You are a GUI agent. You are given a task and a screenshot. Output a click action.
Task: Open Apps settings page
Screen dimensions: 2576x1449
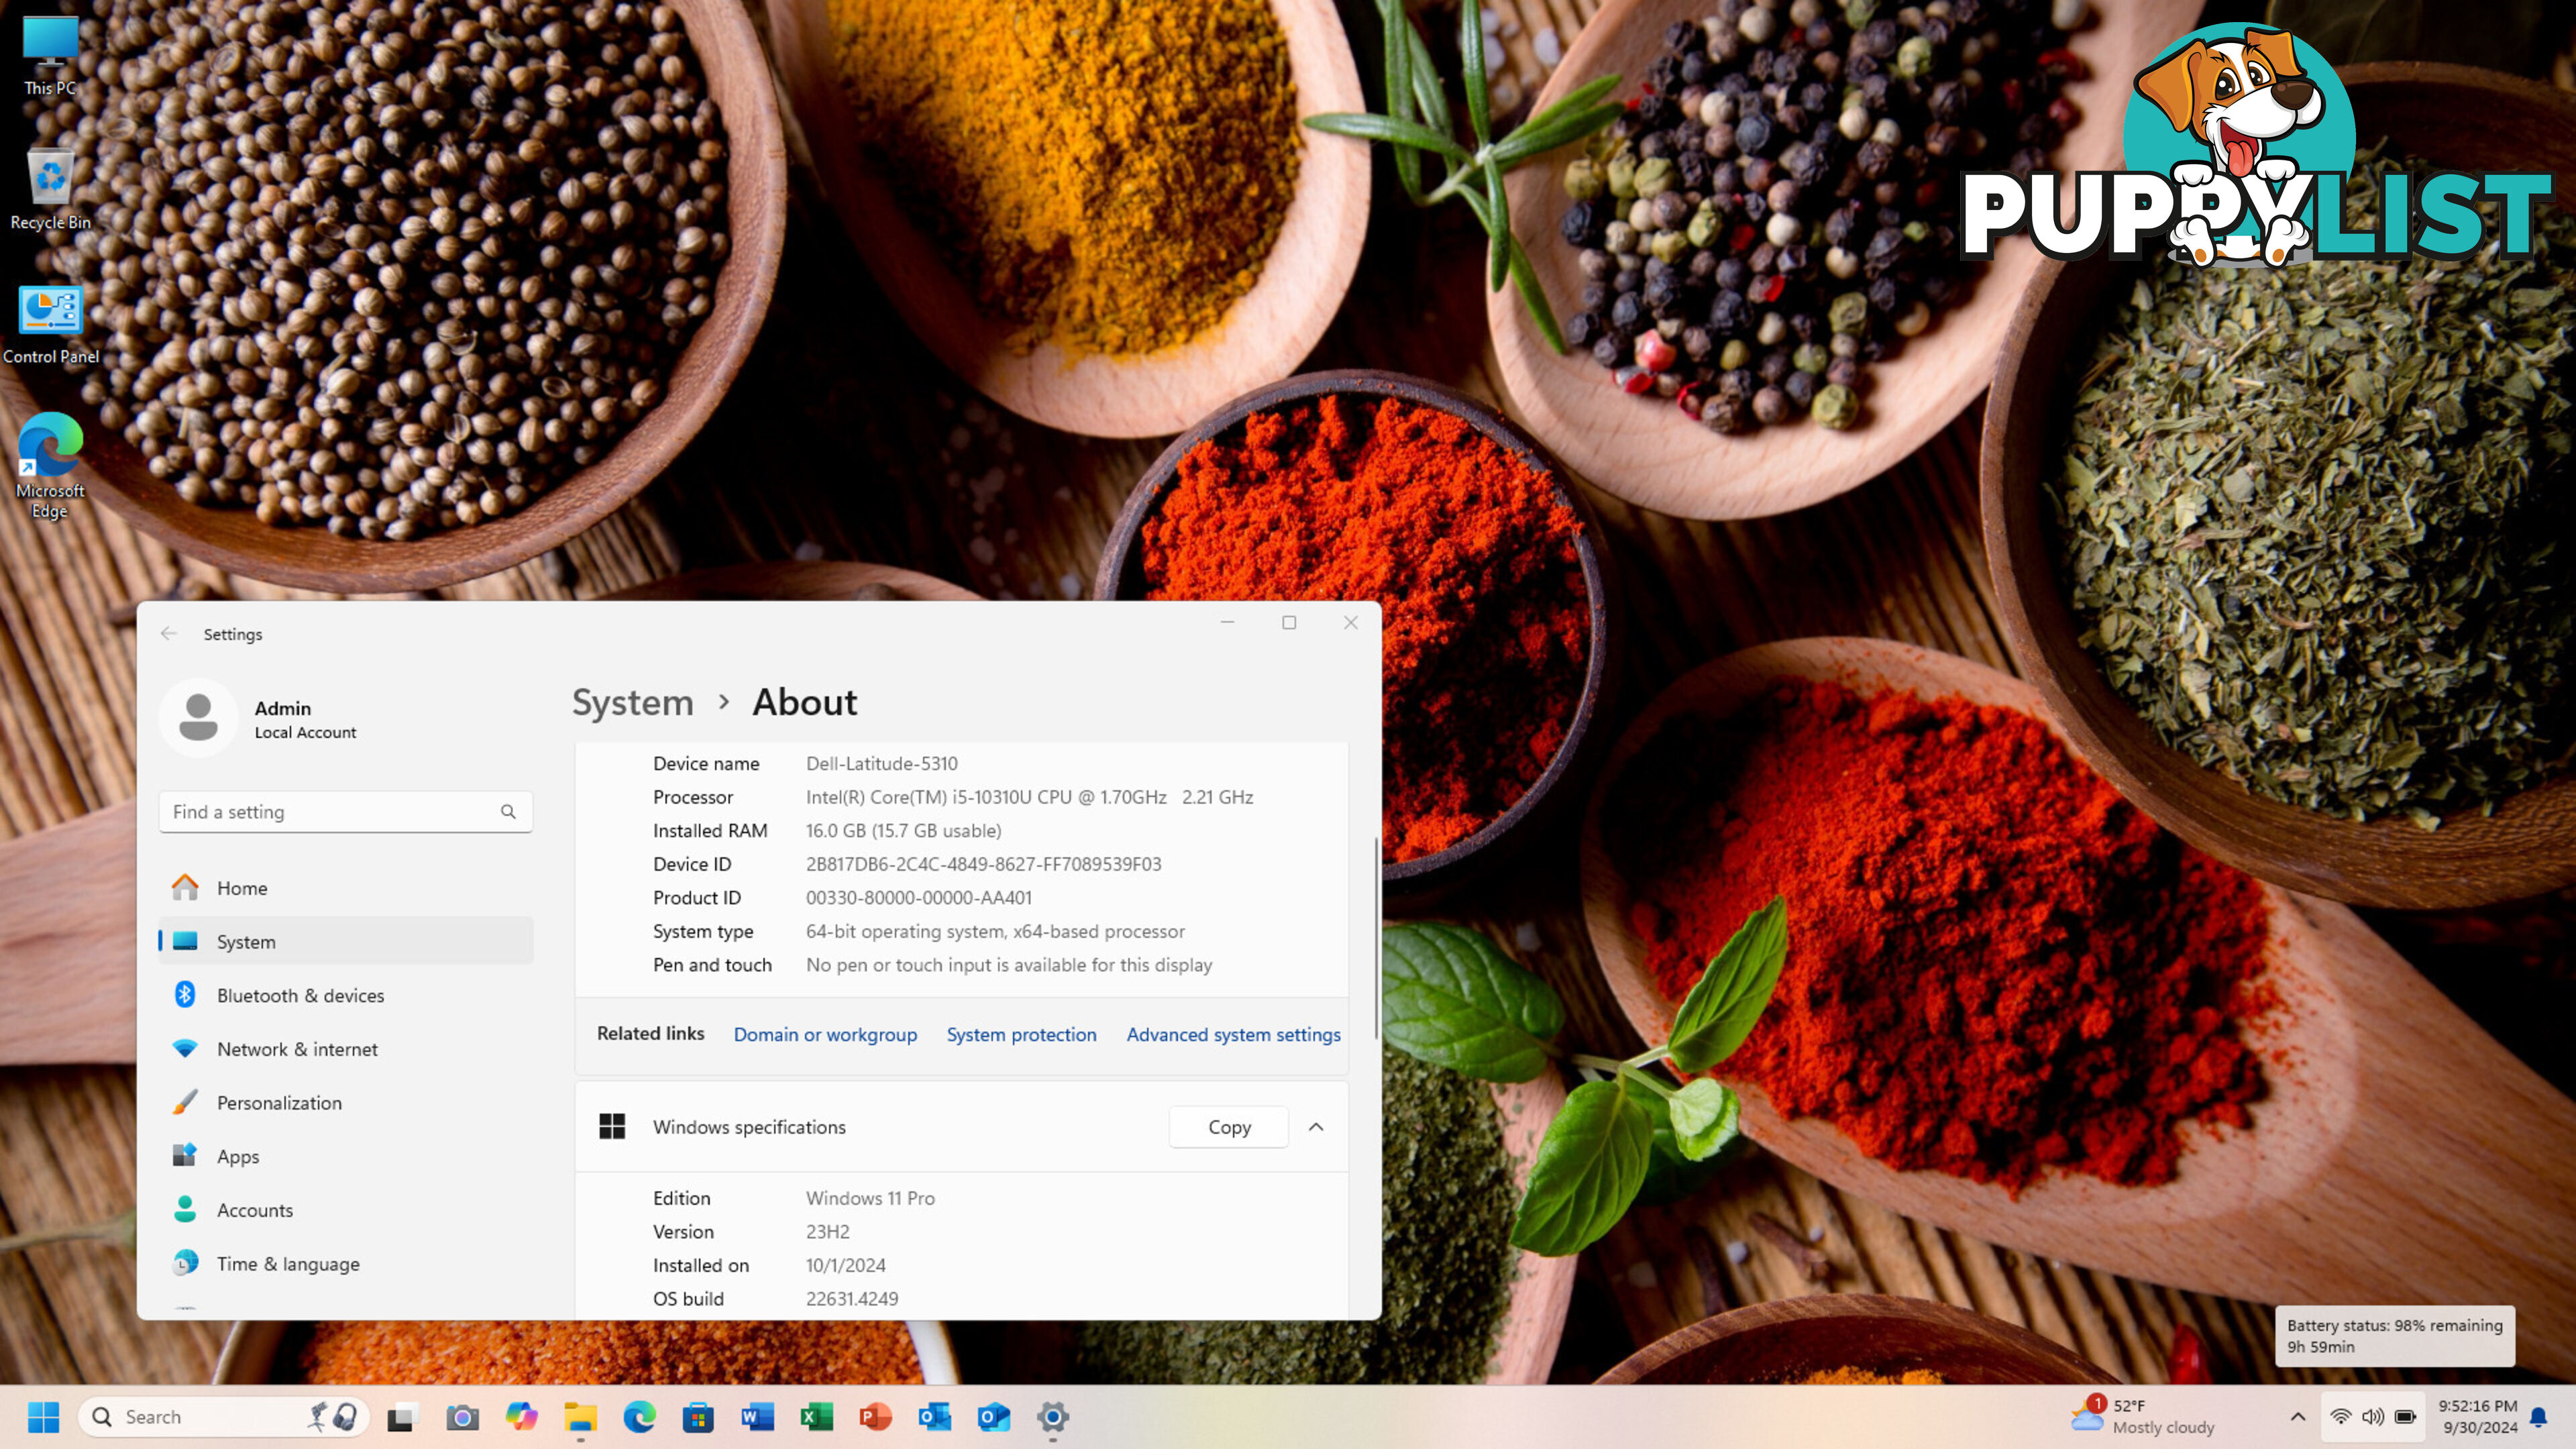pos(346,1156)
